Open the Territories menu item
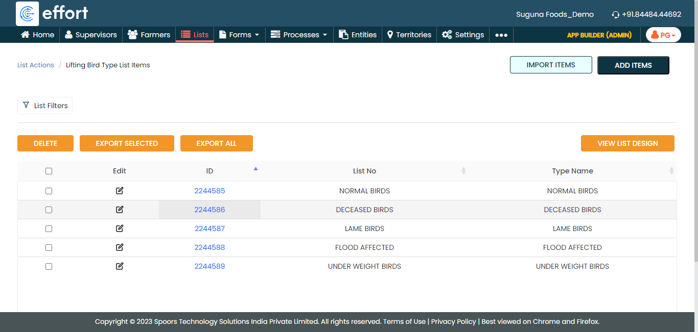 (409, 35)
